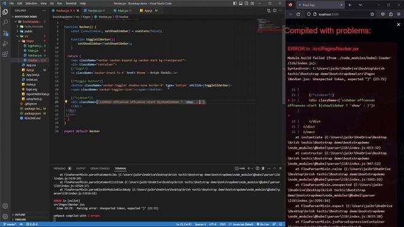
Task: Open the Accounts icon in activity bar
Action: 5,206
